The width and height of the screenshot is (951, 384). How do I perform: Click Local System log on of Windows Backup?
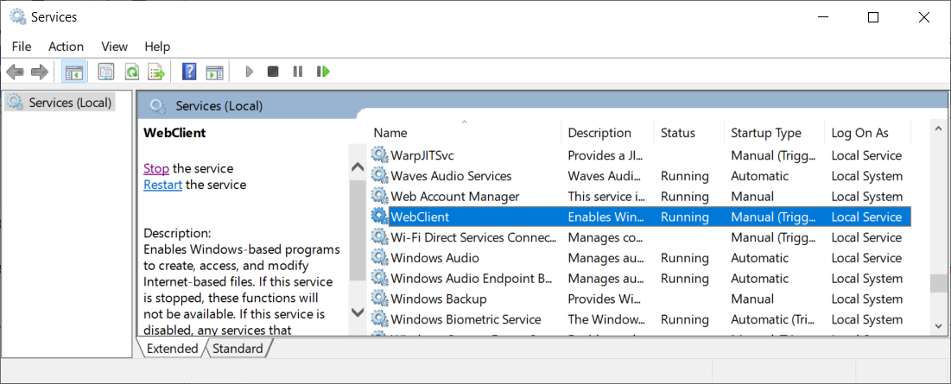[866, 299]
